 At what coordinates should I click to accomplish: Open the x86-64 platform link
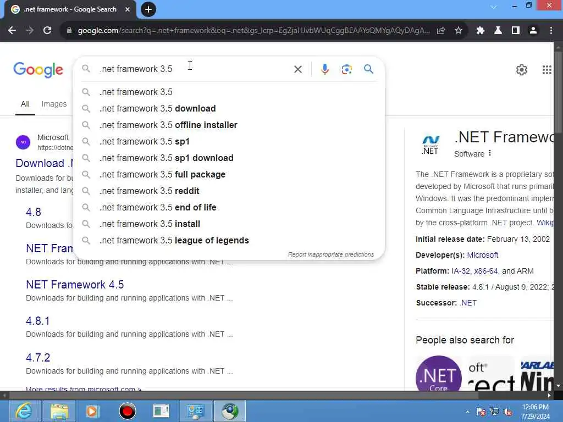coord(486,271)
